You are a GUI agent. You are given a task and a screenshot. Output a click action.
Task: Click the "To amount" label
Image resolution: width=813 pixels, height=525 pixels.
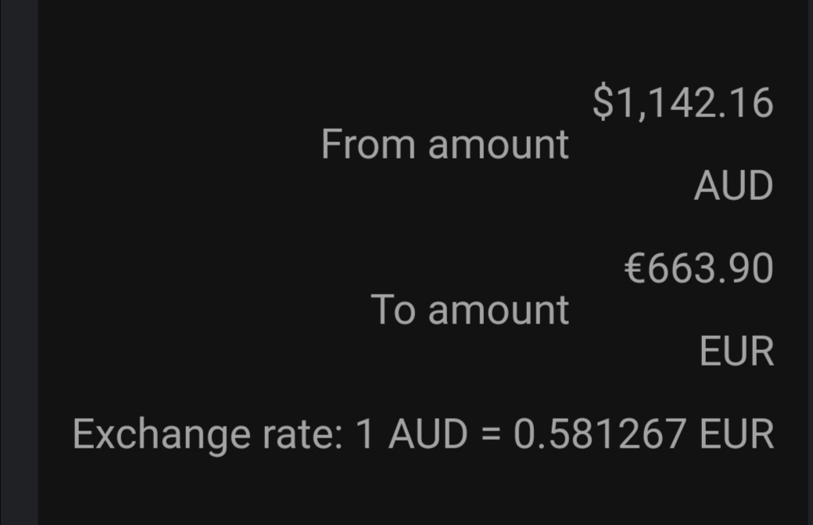pos(470,309)
